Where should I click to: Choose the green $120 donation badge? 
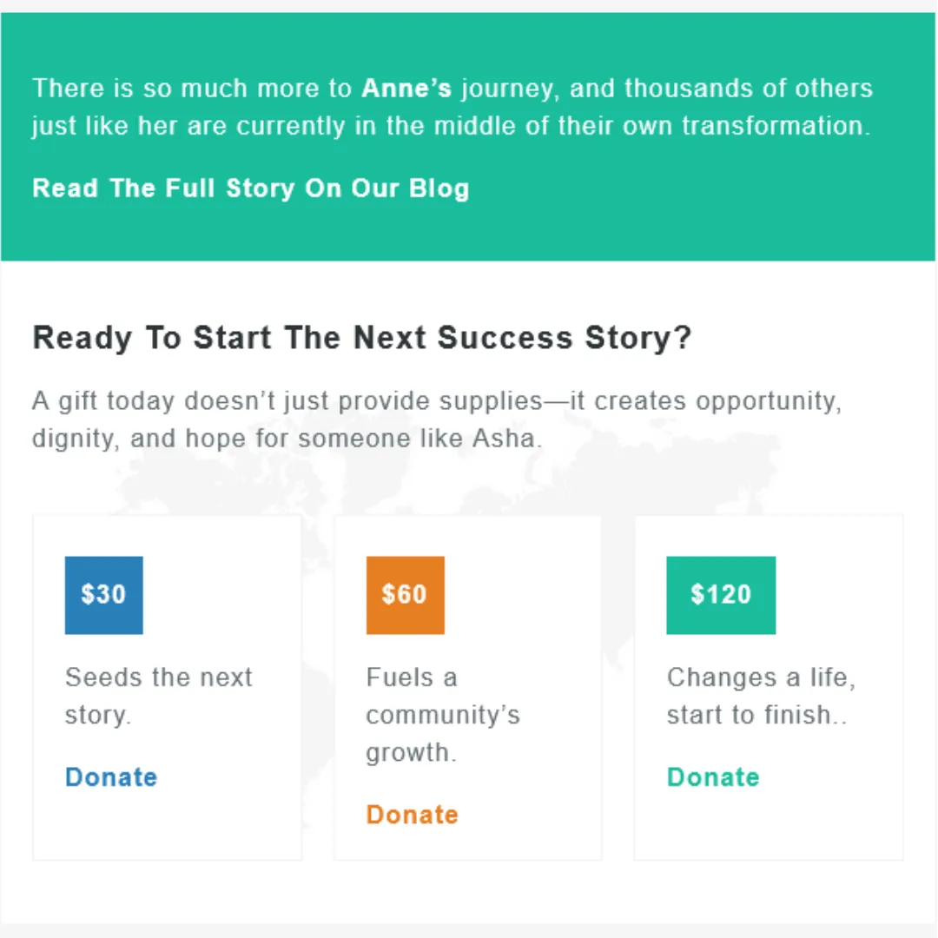721,595
